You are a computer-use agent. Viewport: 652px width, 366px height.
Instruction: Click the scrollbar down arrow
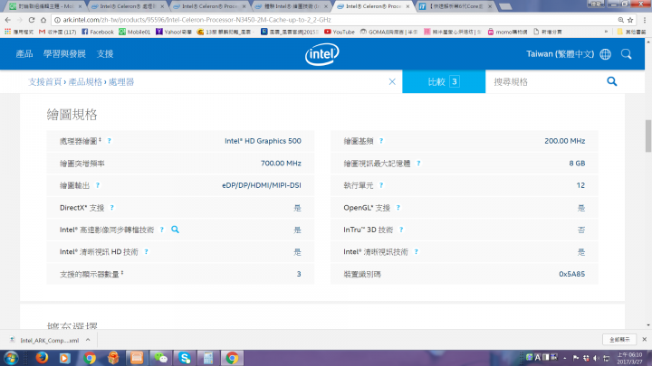click(x=648, y=325)
